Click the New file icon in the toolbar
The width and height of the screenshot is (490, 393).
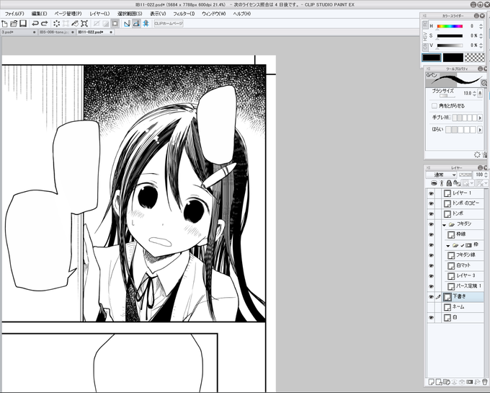[x=4, y=24]
